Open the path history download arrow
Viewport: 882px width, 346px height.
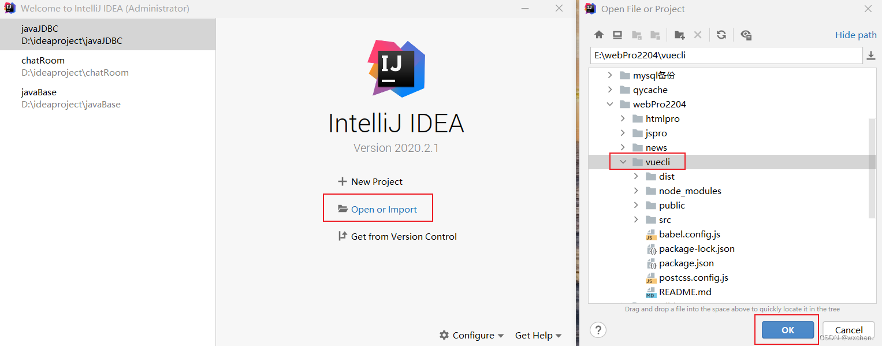click(871, 55)
